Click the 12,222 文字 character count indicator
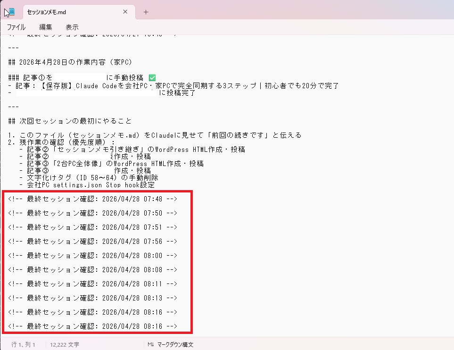This screenshot has height=350, width=454. [x=66, y=344]
